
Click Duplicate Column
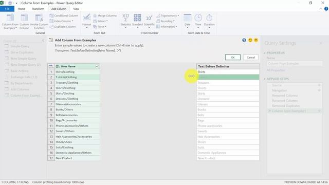(63, 27)
